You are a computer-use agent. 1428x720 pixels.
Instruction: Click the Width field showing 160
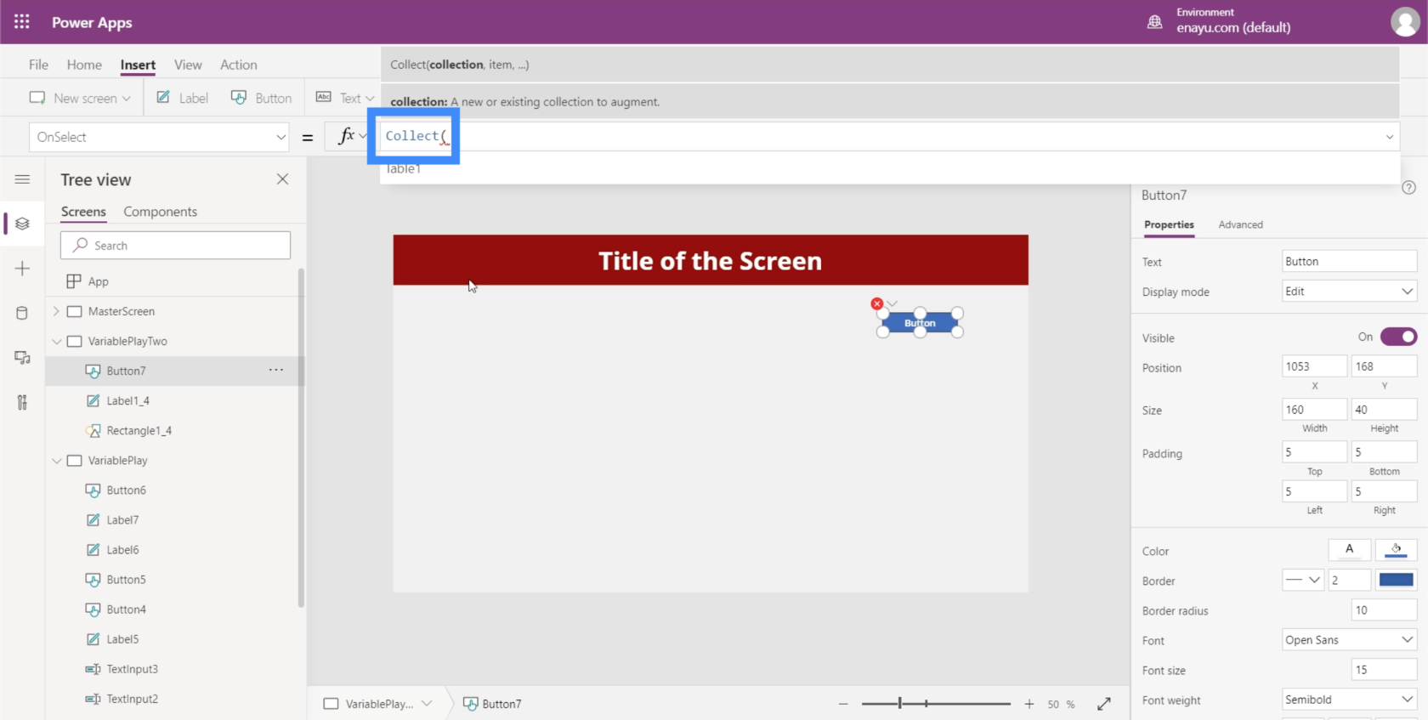[1314, 410]
